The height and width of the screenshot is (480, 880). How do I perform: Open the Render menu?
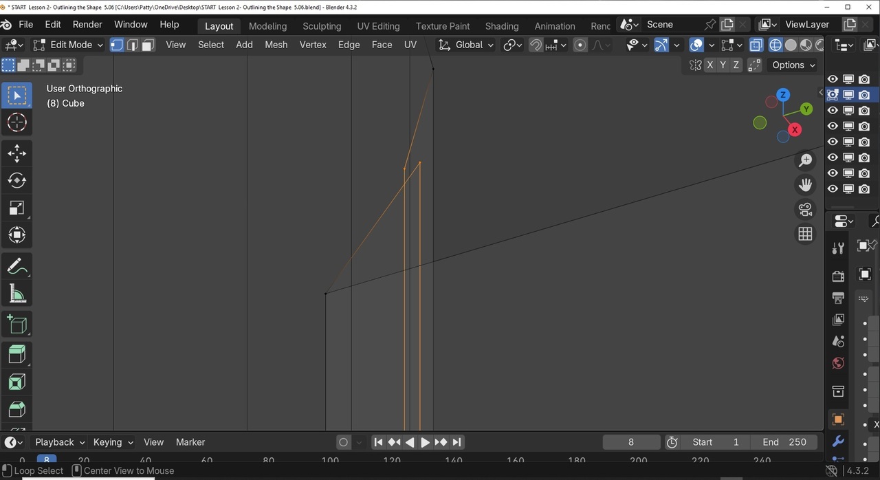(x=87, y=25)
